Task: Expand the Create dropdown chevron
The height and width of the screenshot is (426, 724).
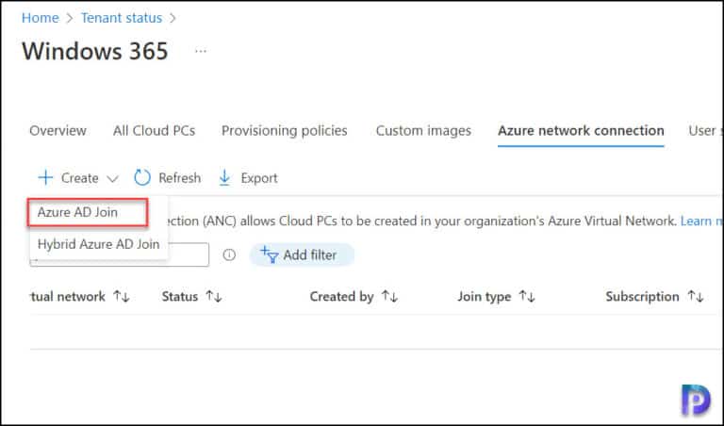Action: coord(113,179)
